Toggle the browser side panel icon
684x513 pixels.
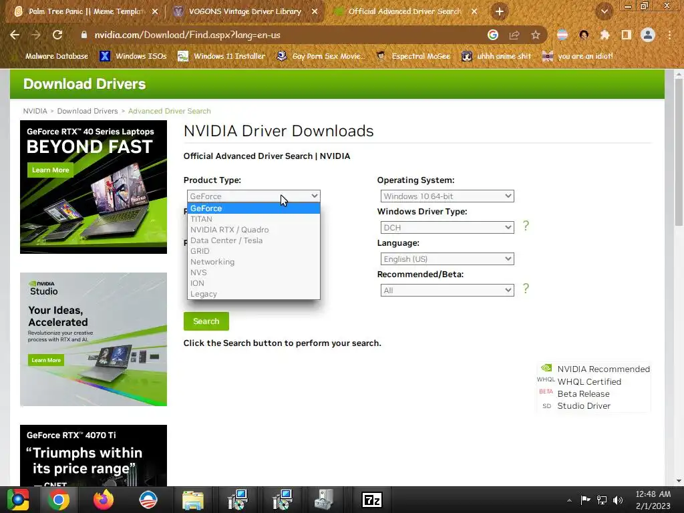tap(626, 35)
